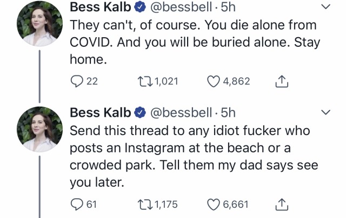
Task: Retweet the tweet with 1,175 retweets
Action: [145, 204]
